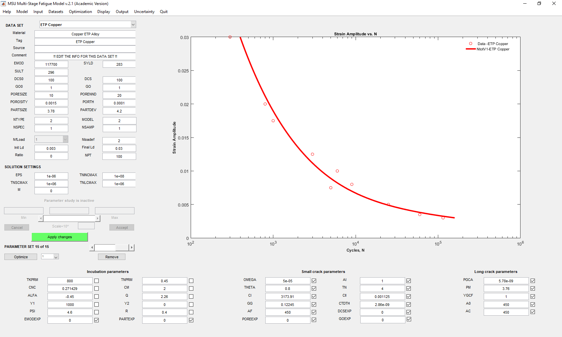Viewport: 562px width, 337px height.
Task: Enable the TNPRM checkbox
Action: (191, 281)
